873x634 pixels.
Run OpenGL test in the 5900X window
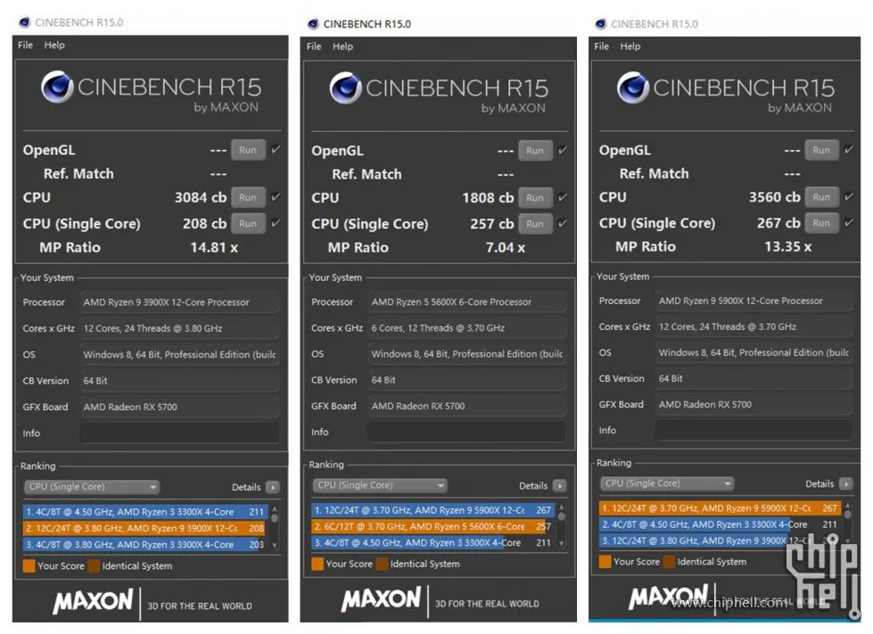(821, 150)
